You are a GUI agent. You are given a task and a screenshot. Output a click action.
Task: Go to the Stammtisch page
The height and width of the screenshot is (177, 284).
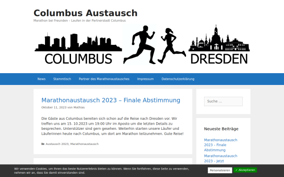pos(62,79)
